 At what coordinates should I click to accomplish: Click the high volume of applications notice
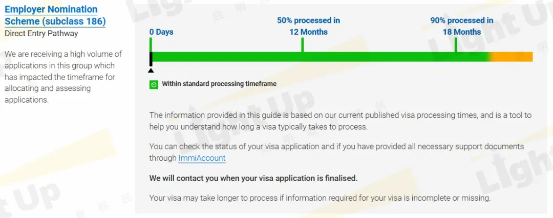pos(63,77)
